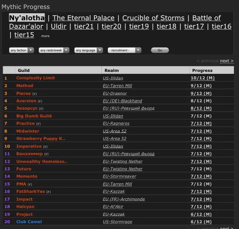This screenshot has width=239, height=229.
Task: Open Project guild page
Action: pos(24,214)
